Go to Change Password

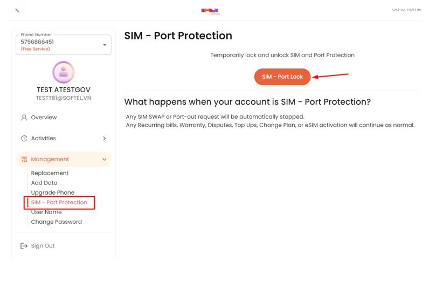pos(57,222)
